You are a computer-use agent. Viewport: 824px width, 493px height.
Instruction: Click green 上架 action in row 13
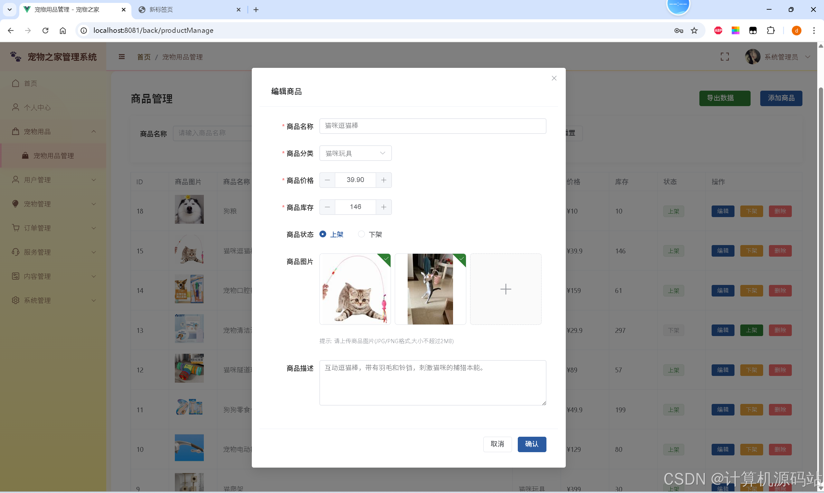(751, 330)
